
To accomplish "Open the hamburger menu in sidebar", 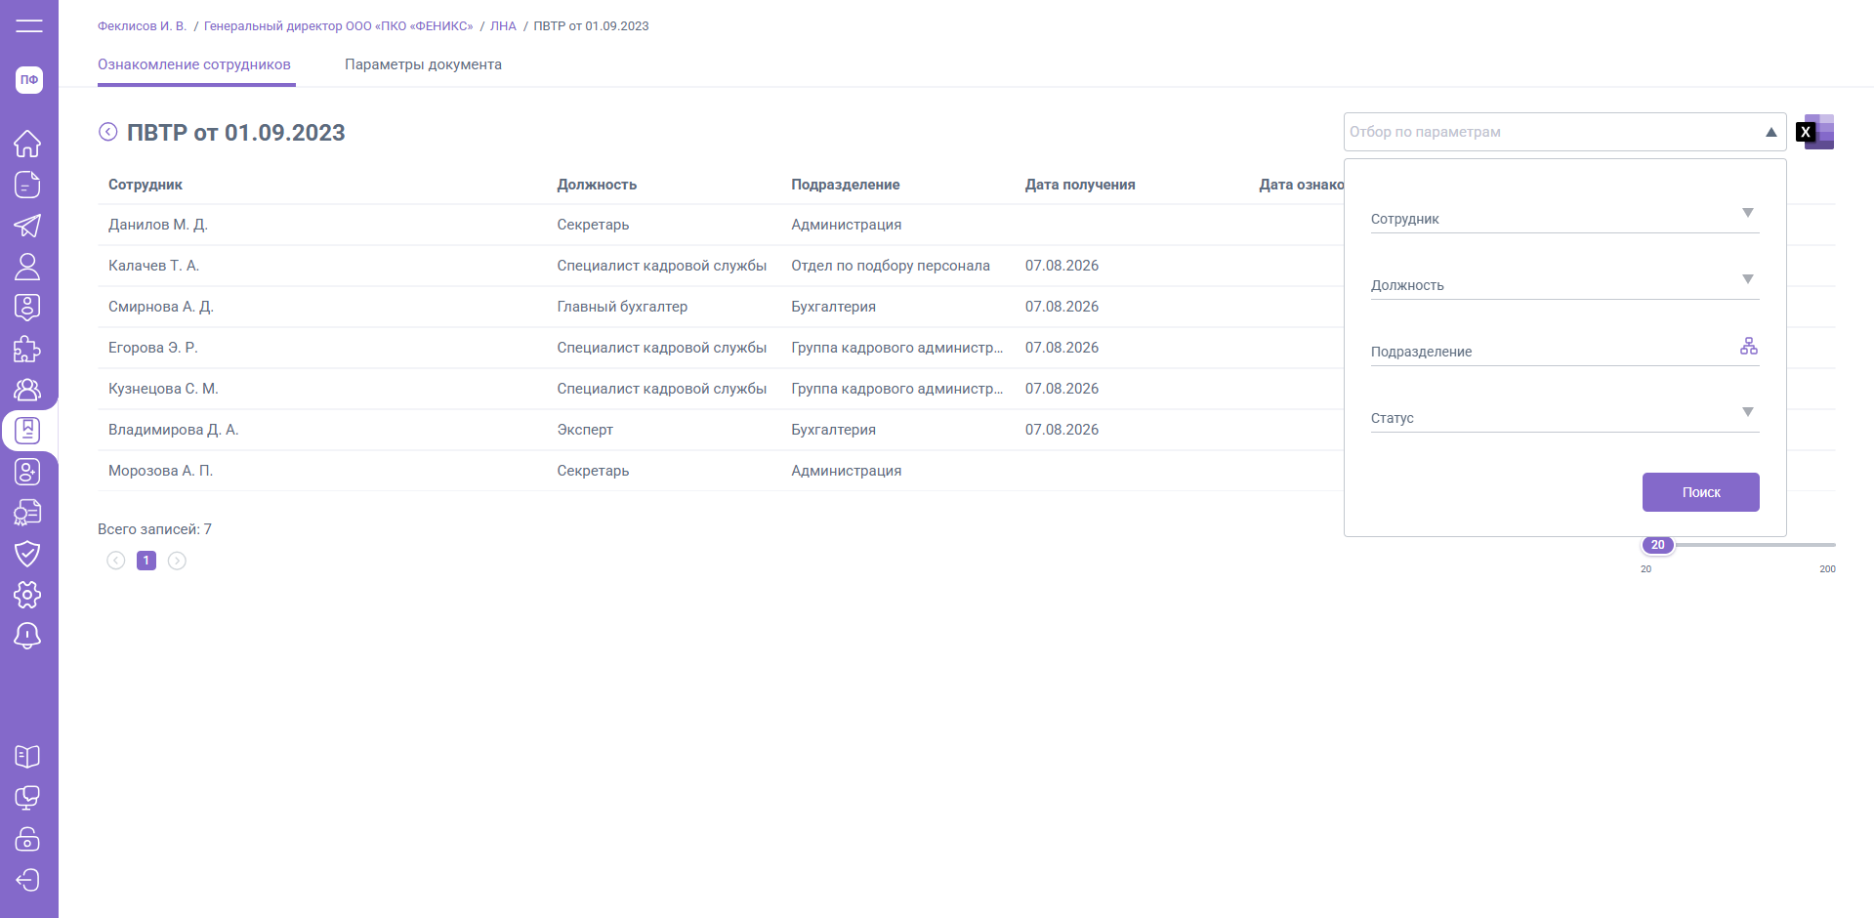I will (x=28, y=26).
